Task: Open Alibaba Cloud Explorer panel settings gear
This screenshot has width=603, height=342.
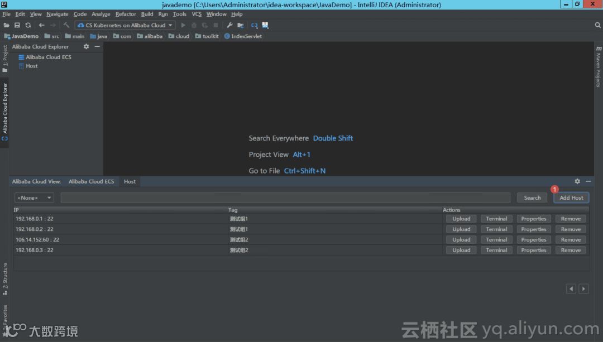Action: (86, 46)
